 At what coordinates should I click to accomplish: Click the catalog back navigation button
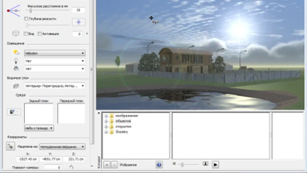tap(107, 165)
